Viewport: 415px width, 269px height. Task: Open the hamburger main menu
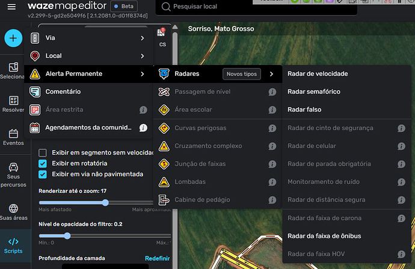click(x=11, y=7)
